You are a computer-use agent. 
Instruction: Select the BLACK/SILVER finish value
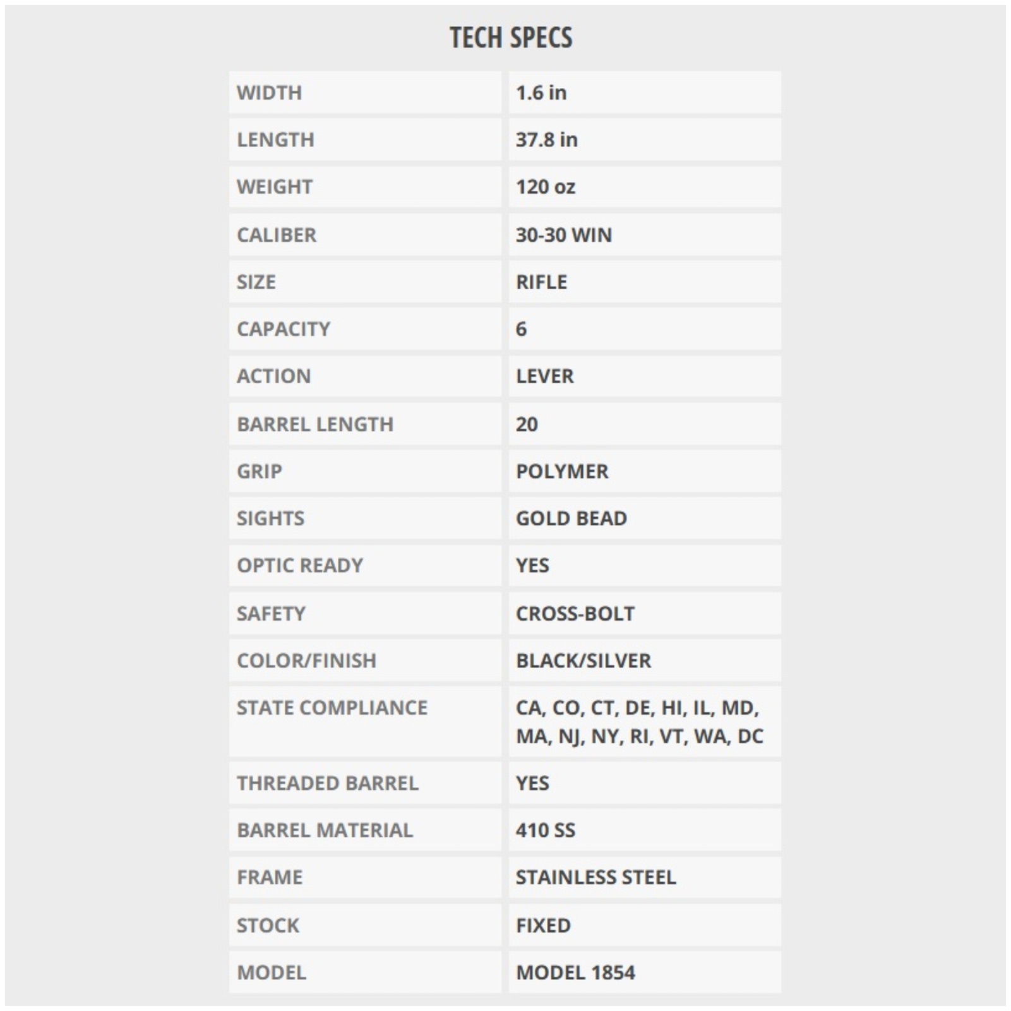click(583, 661)
